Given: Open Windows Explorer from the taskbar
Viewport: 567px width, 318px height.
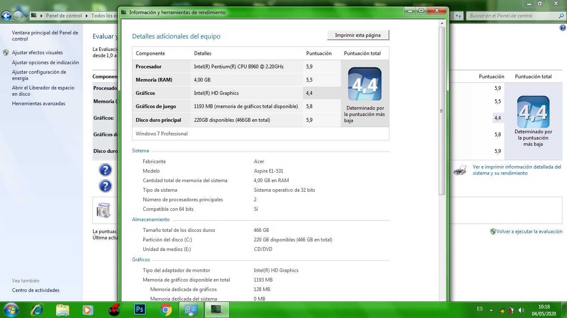Looking at the screenshot, I should pyautogui.click(x=63, y=310).
